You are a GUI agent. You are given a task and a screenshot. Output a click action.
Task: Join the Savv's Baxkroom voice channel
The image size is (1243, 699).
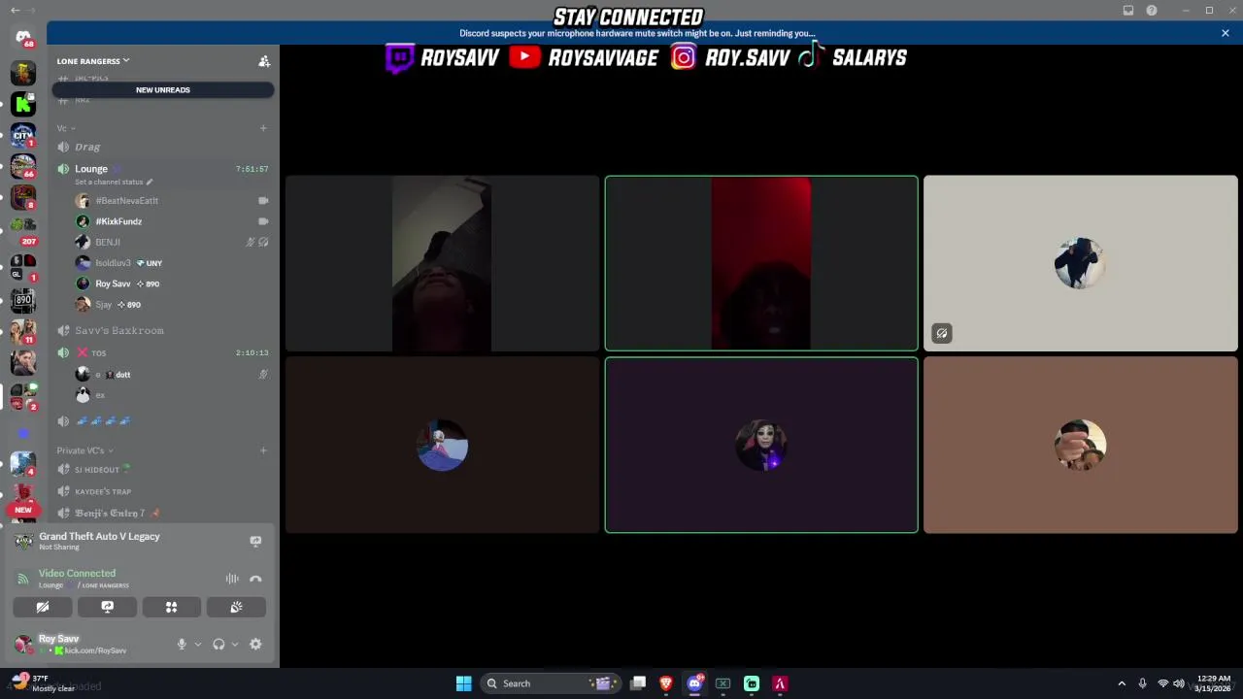click(163, 330)
